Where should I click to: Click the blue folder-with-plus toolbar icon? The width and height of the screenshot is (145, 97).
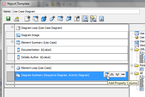click(44, 19)
